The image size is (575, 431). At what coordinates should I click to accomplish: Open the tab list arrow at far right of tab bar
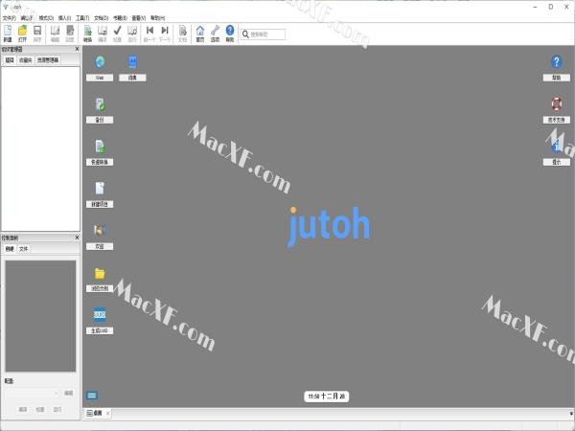point(571,414)
